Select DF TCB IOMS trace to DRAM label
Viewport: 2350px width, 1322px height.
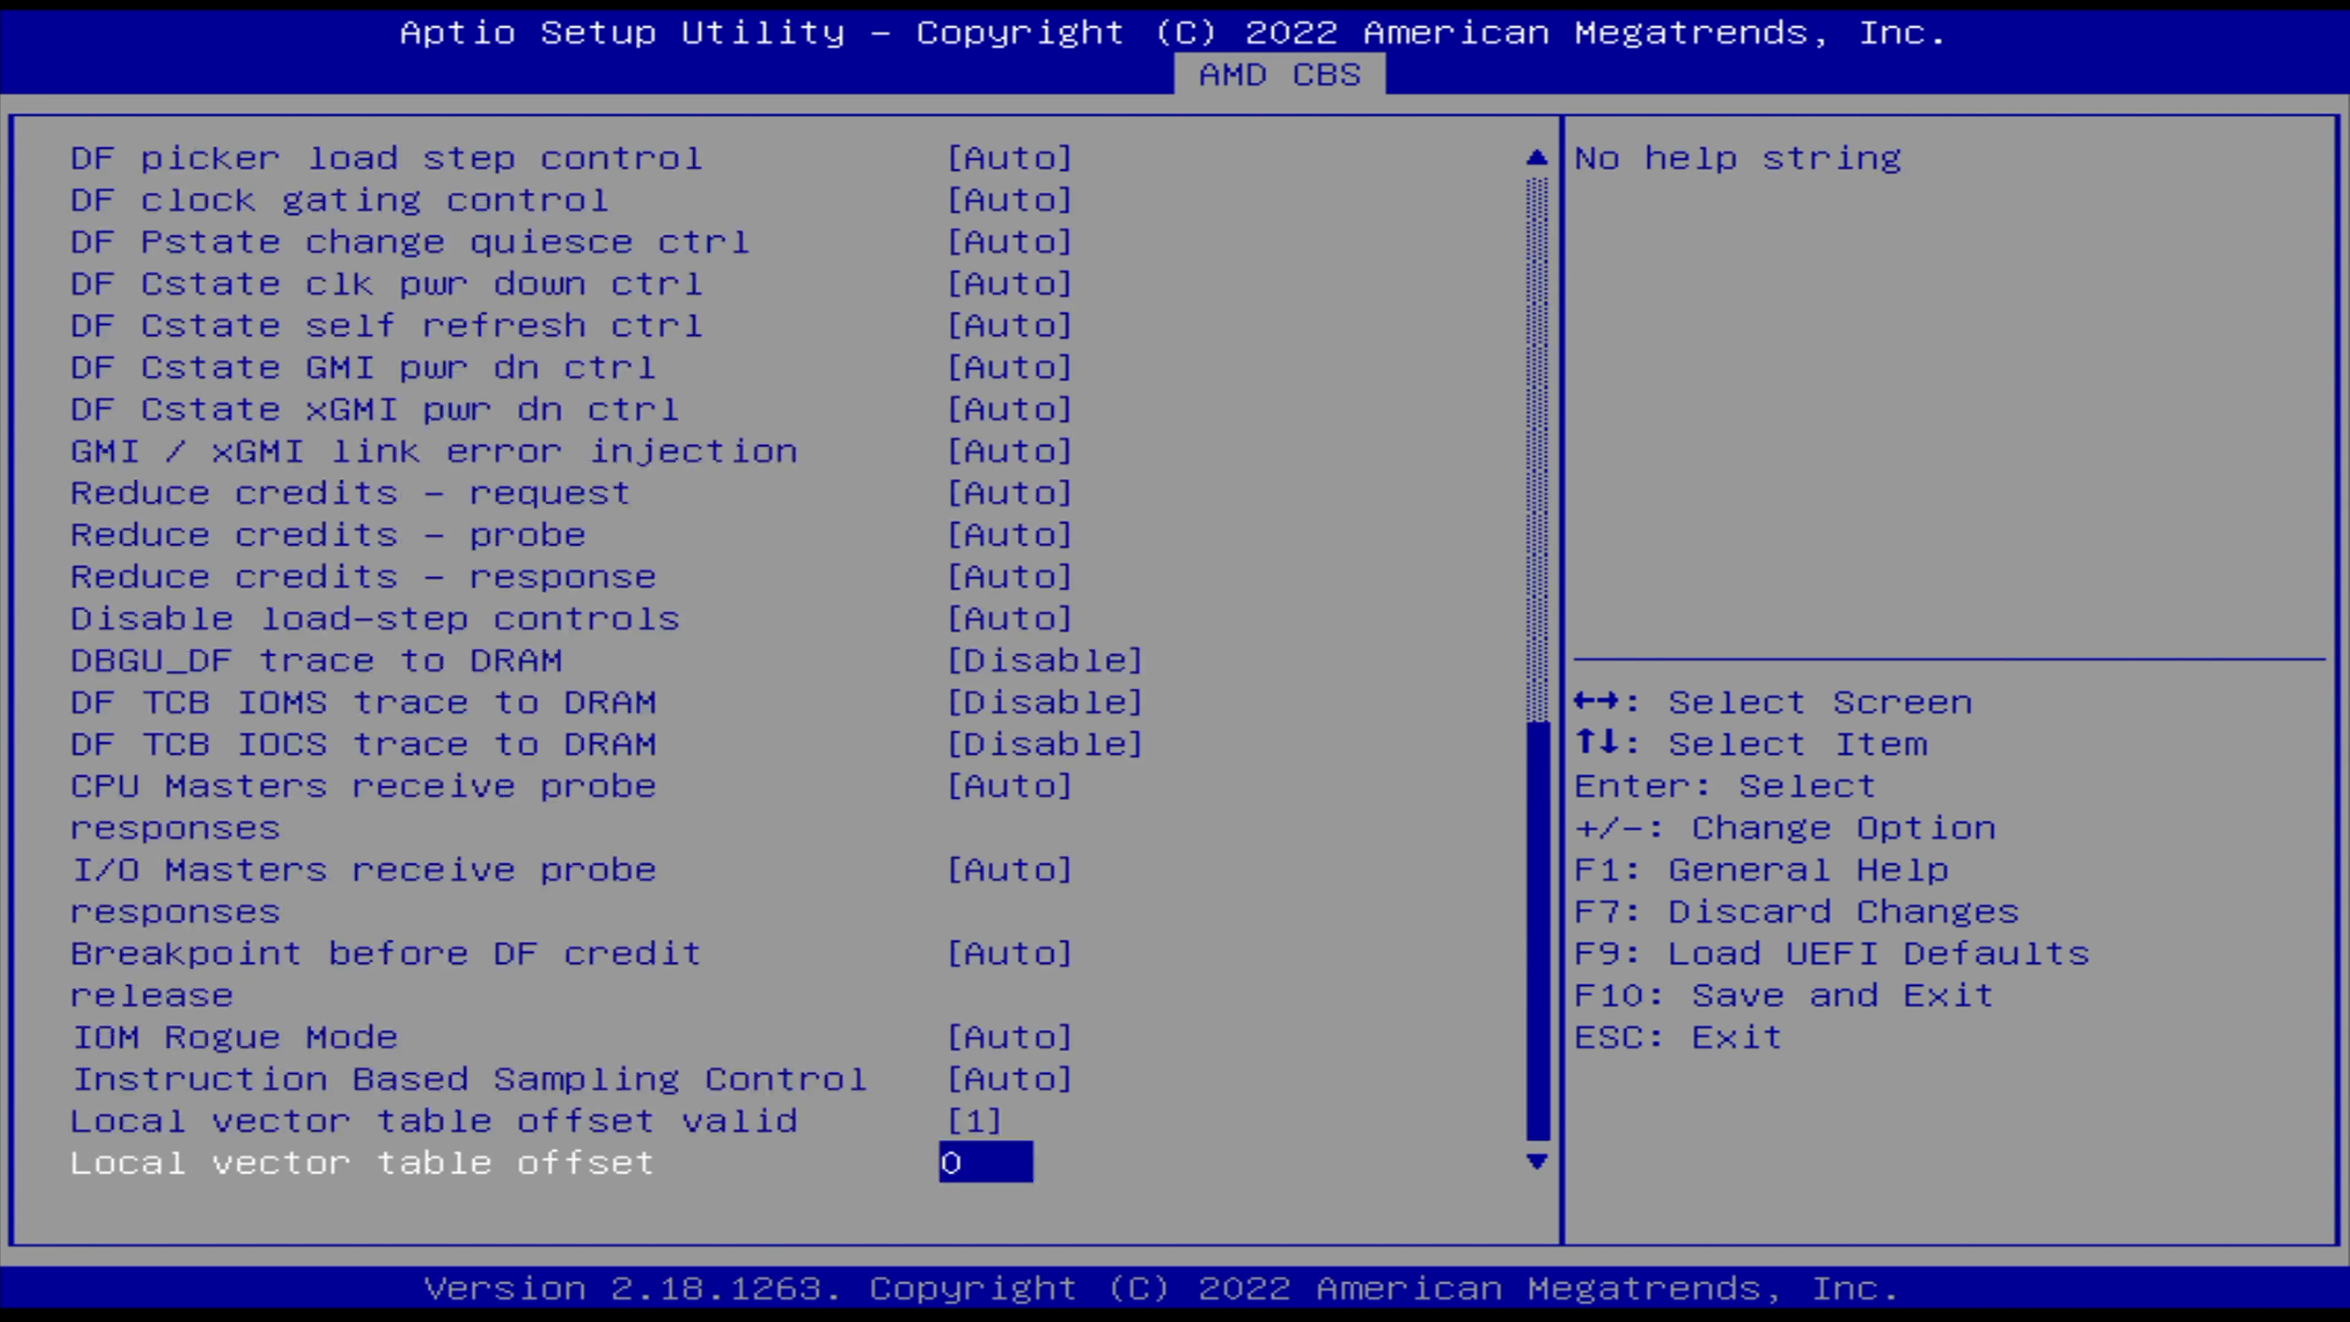click(x=363, y=703)
